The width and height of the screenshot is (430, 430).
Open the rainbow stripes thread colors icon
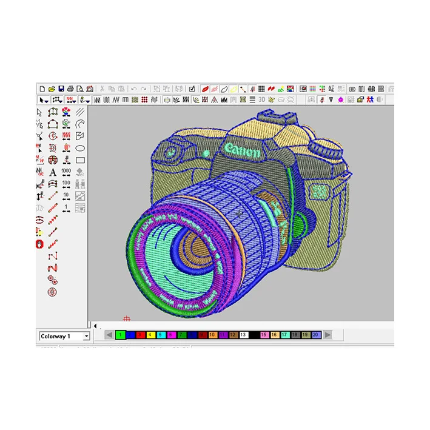pos(312,89)
